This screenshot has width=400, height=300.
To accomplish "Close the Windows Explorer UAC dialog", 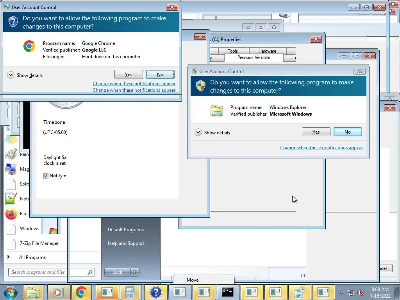I will [359, 71].
